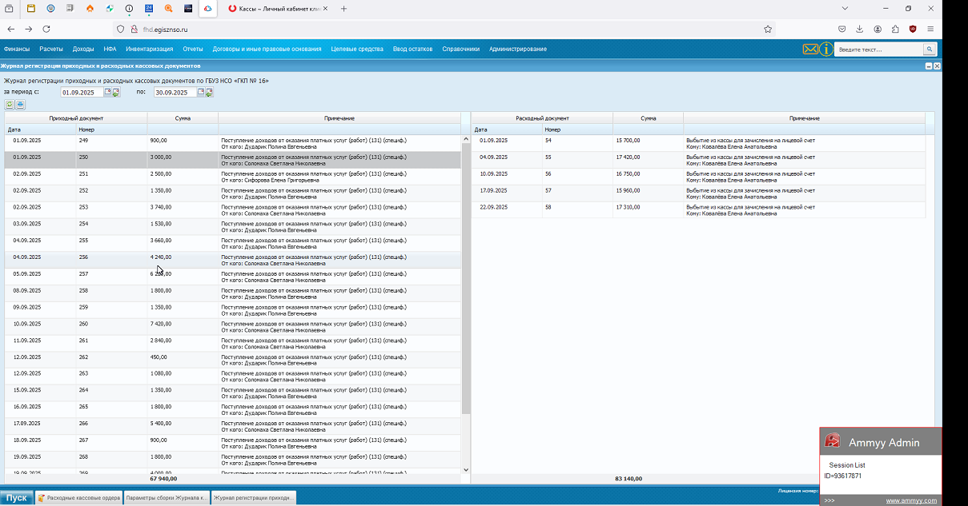Select outgoing document row number 57

point(698,193)
